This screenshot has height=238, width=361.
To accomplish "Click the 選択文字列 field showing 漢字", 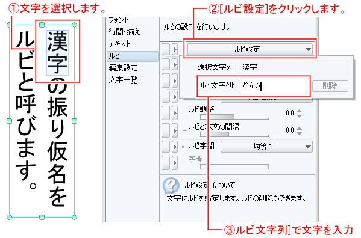I will pos(294,67).
